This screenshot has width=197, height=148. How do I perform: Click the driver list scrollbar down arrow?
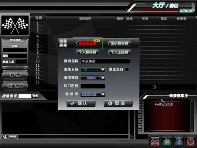192,131
